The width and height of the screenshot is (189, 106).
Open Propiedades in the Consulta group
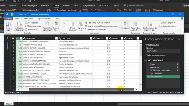coord(32,23)
